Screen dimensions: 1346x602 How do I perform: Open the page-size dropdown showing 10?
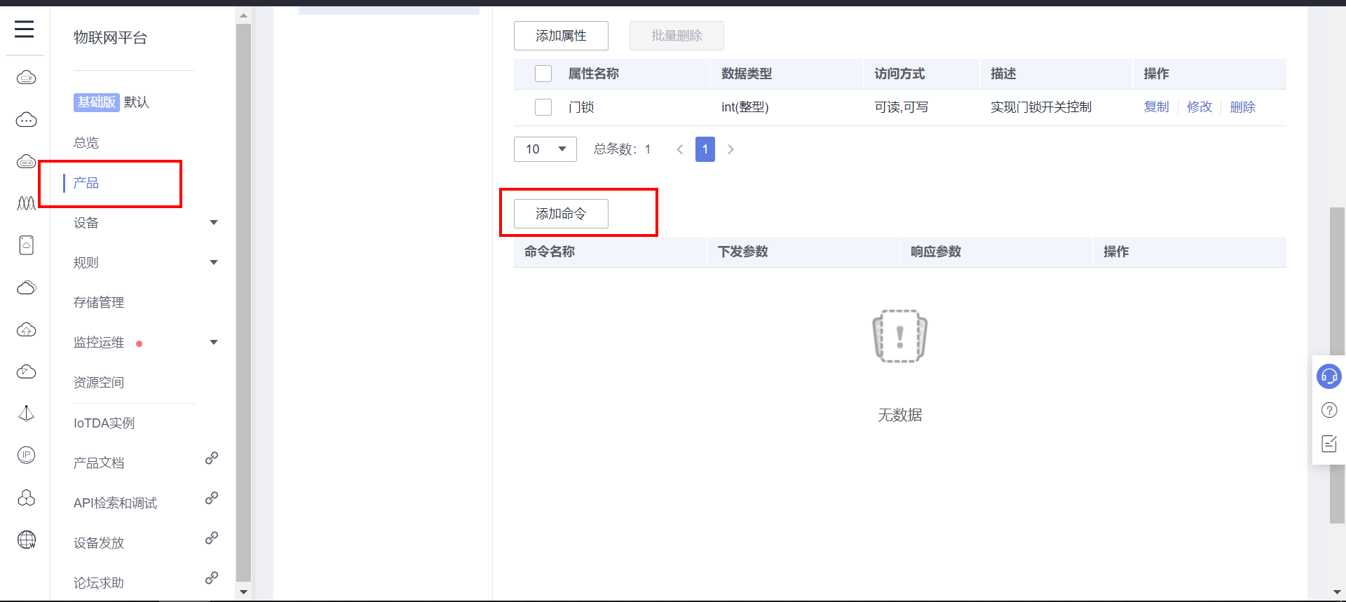click(x=545, y=149)
